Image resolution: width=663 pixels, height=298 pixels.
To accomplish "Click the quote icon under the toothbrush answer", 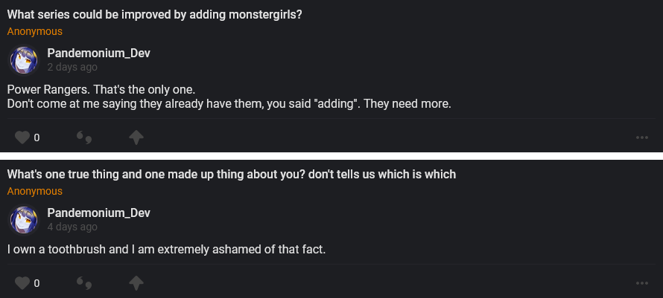I will 84,283.
